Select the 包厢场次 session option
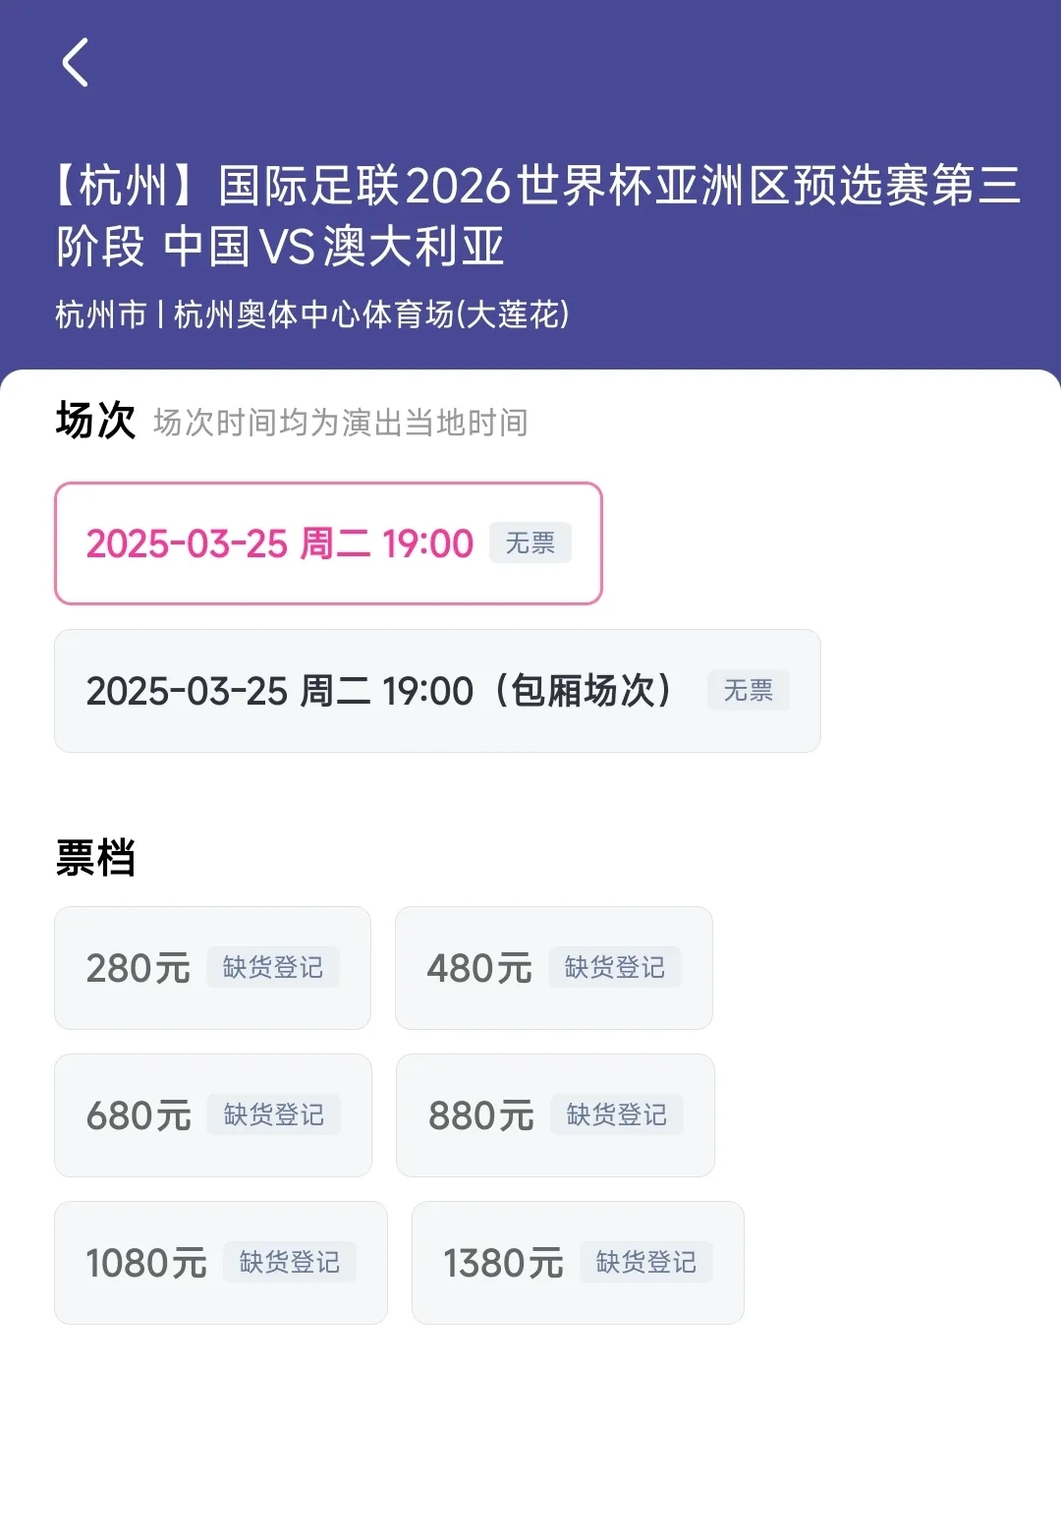1061x1539 pixels. point(379,691)
